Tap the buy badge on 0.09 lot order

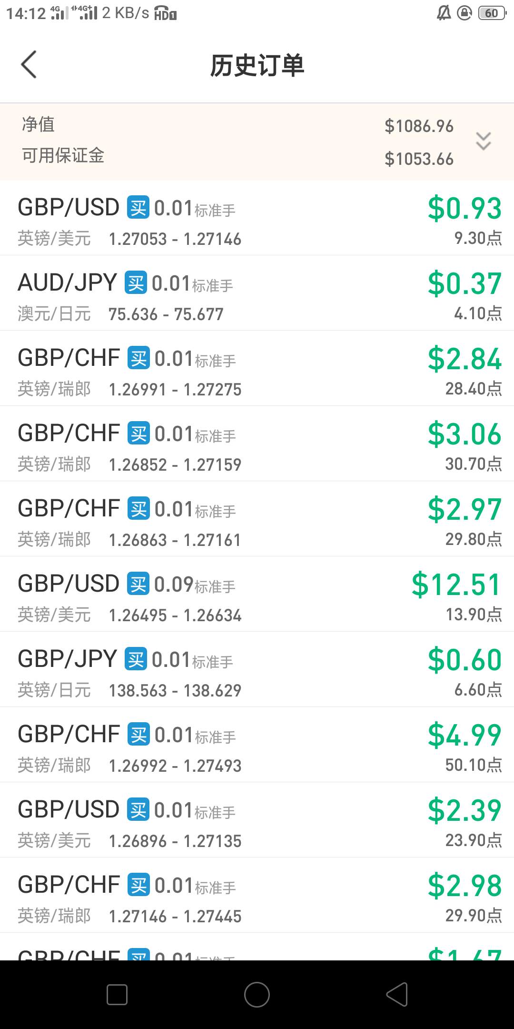click(x=138, y=584)
